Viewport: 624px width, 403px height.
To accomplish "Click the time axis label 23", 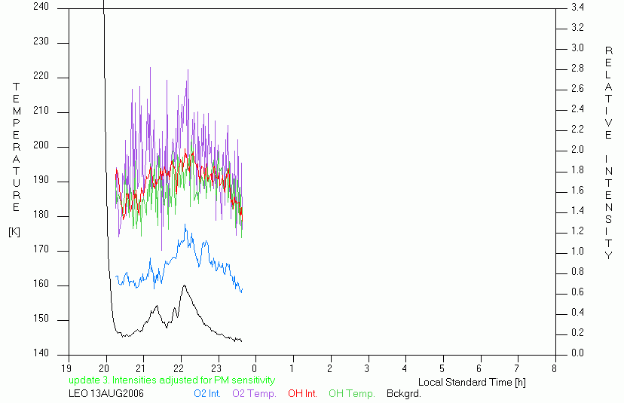I will click(216, 368).
